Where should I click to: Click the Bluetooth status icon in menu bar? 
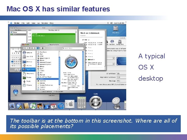point(108,23)
